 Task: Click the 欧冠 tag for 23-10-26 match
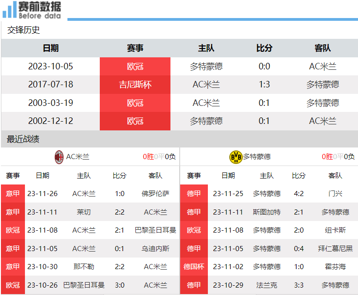(x=13, y=285)
